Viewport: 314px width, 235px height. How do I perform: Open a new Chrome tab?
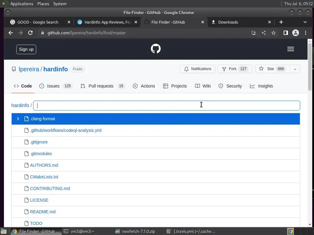point(281,22)
